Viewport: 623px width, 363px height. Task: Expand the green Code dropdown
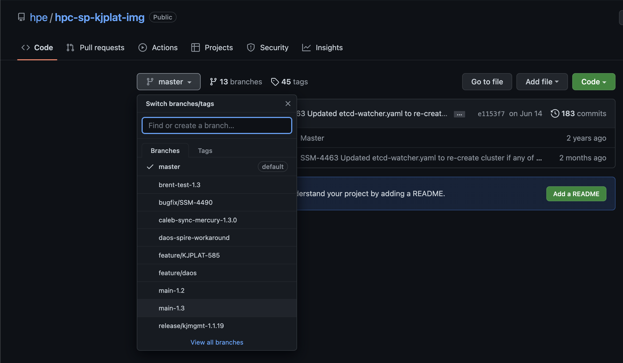coord(594,82)
